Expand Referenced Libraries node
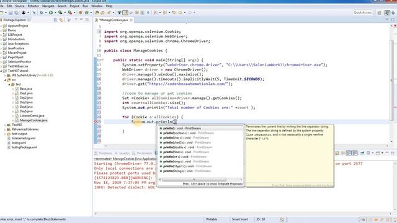 (5, 129)
